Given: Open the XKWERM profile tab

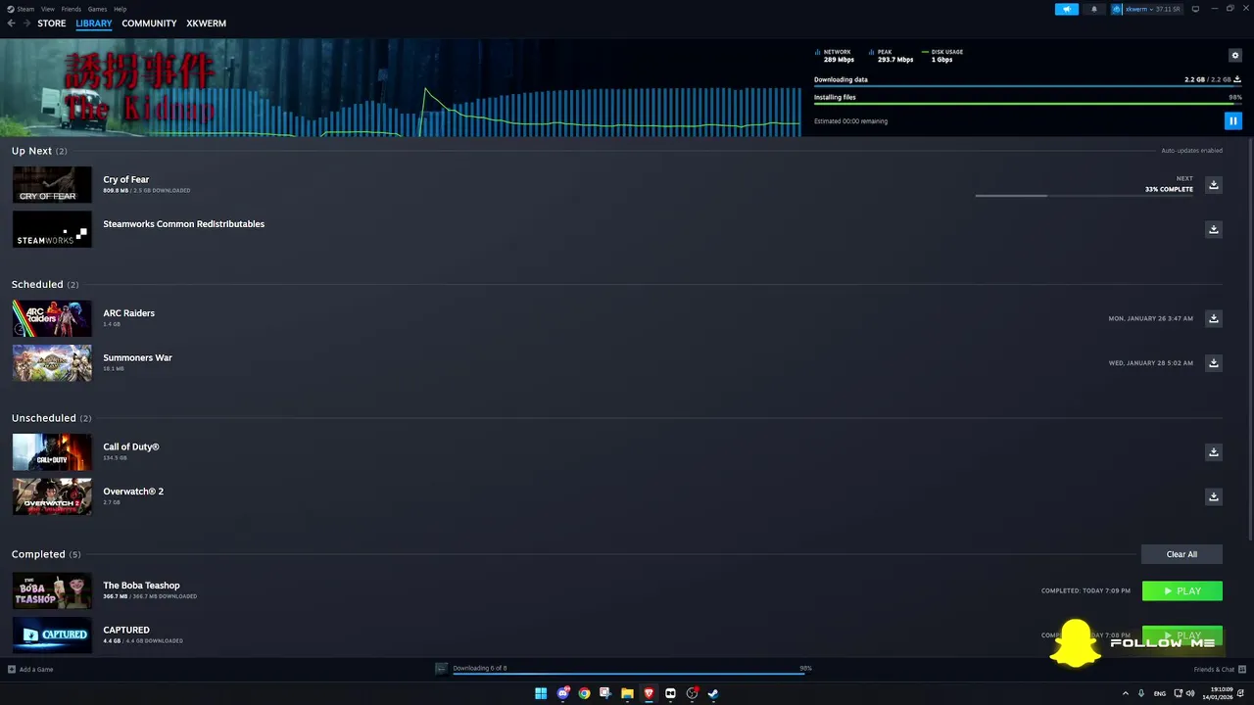Looking at the screenshot, I should click(206, 23).
